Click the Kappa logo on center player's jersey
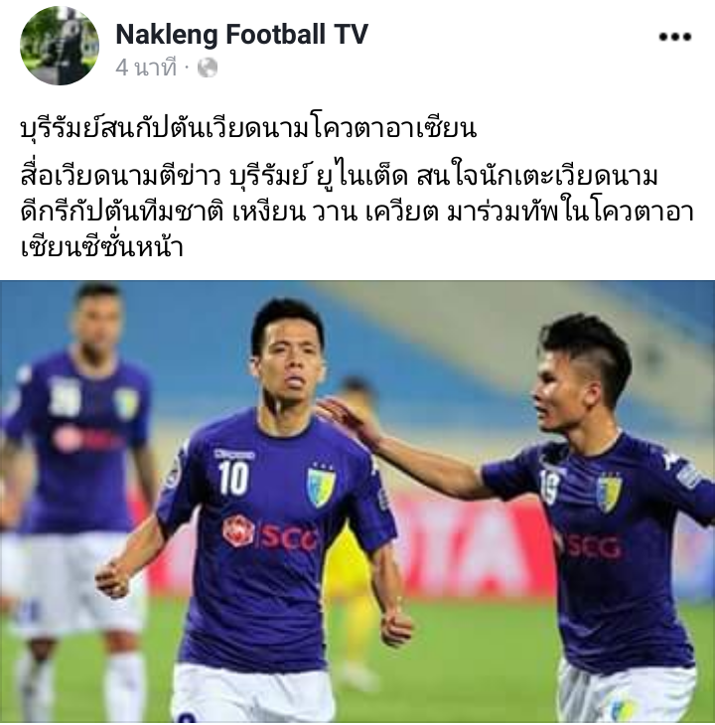This screenshot has width=715, height=725. [234, 454]
